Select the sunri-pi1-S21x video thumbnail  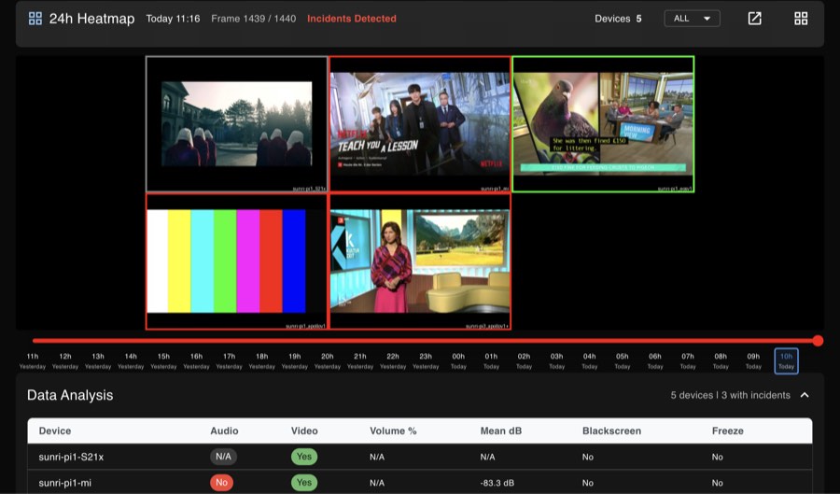coord(236,124)
